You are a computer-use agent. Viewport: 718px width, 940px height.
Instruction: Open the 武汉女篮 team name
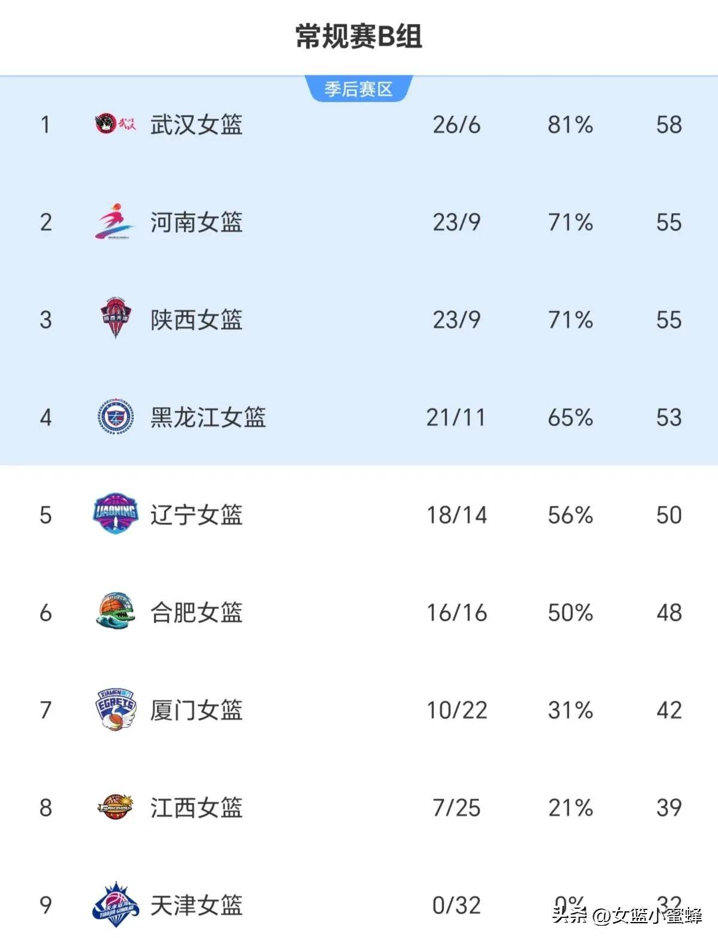196,125
